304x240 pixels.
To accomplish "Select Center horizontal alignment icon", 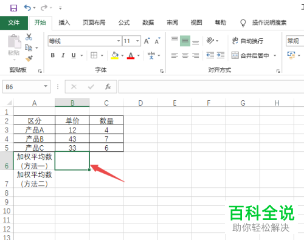I will (185, 55).
